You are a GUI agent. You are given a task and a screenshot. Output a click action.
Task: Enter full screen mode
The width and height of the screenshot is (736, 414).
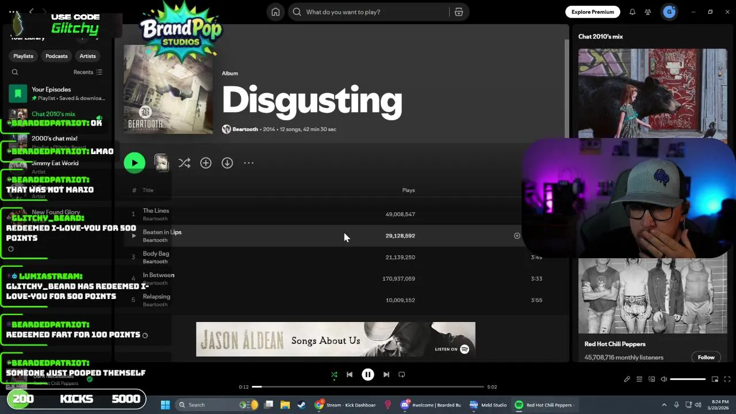click(x=727, y=379)
